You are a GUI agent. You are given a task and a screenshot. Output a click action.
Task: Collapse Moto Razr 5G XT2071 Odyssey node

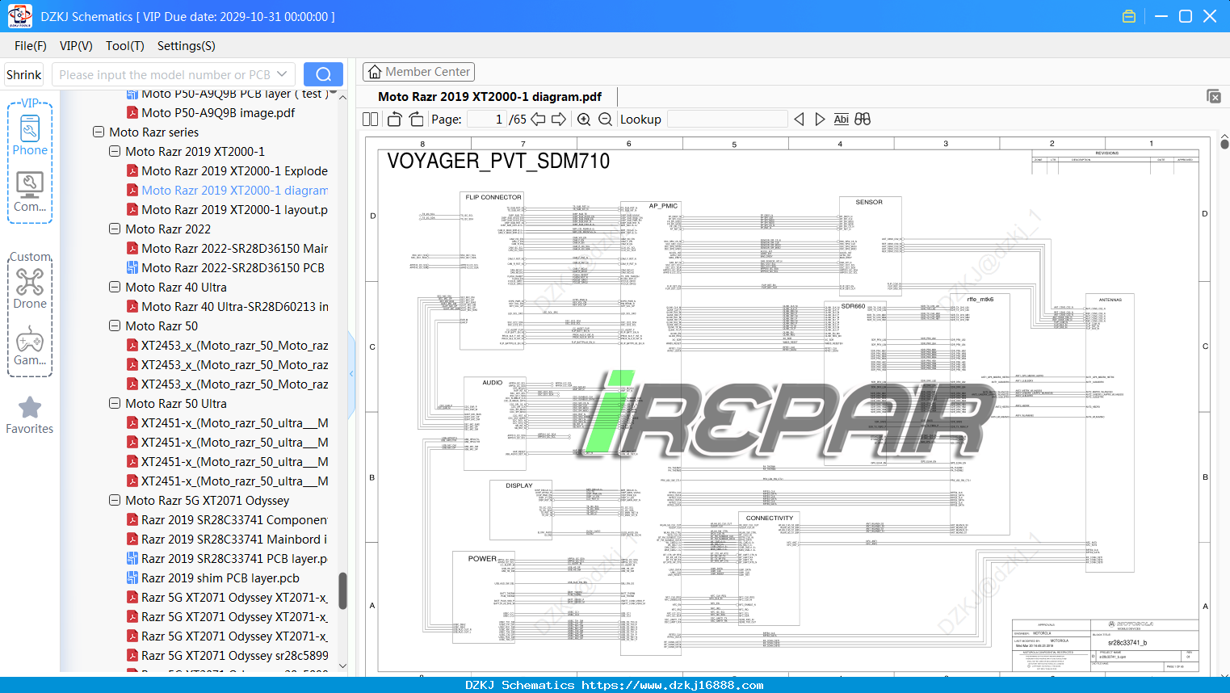[115, 500]
